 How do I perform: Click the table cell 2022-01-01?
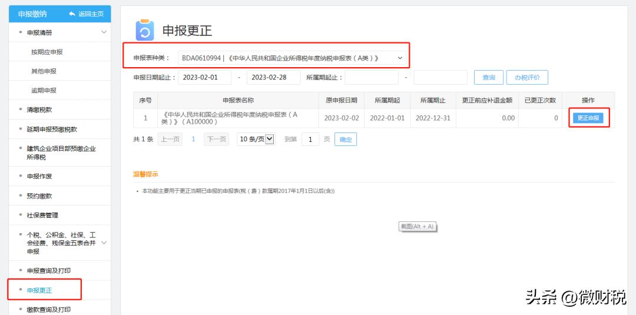click(387, 118)
